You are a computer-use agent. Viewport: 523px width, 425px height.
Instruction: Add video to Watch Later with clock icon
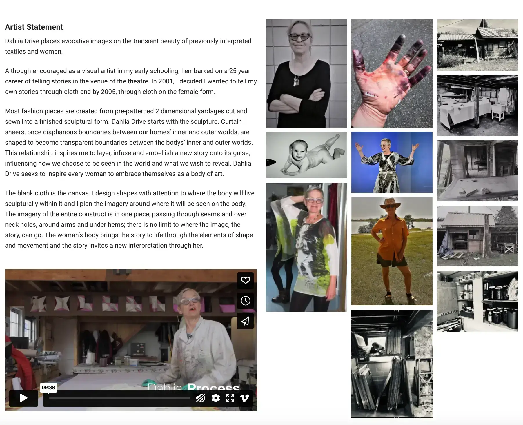click(x=245, y=301)
